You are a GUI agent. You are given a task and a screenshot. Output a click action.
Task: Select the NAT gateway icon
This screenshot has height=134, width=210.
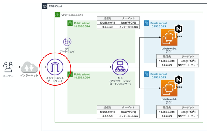[67, 42]
